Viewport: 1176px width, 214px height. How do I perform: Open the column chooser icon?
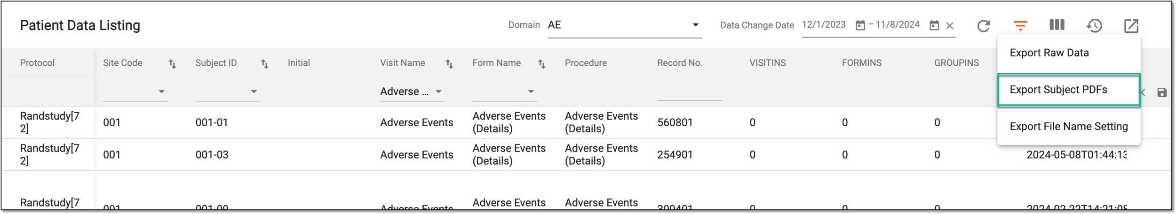pos(1057,25)
